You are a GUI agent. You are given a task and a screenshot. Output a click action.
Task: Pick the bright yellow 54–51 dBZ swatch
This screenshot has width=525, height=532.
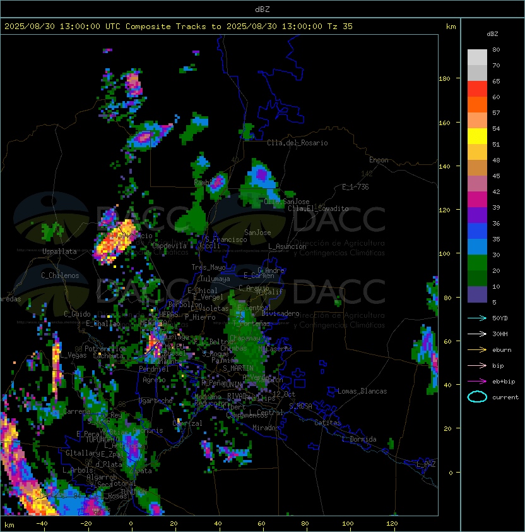pyautogui.click(x=477, y=136)
